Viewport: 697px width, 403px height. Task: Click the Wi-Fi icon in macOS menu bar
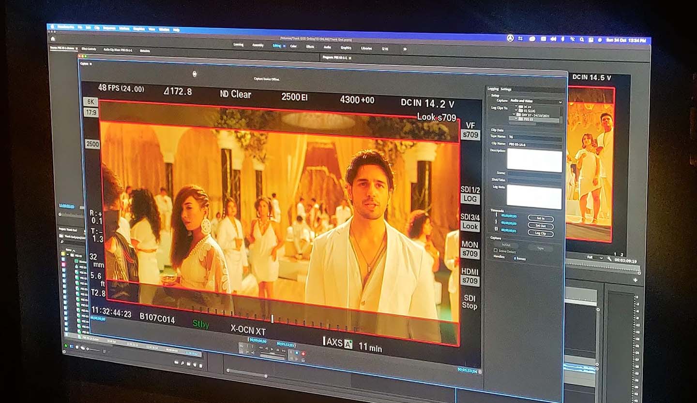pos(573,39)
